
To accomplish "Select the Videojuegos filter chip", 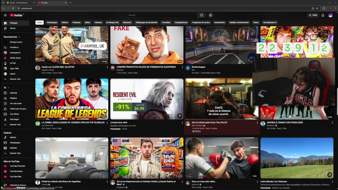I will [52, 22].
